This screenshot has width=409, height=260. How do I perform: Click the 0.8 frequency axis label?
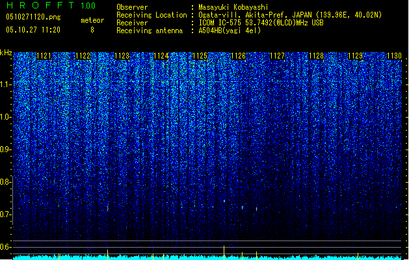click(6, 182)
